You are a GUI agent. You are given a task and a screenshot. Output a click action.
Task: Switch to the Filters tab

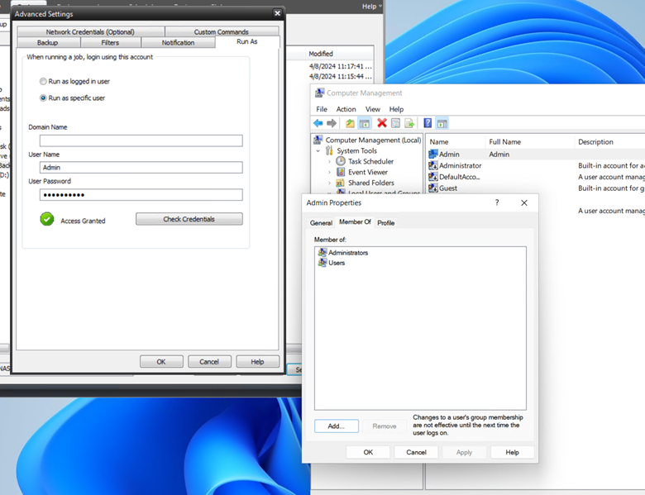tap(110, 43)
